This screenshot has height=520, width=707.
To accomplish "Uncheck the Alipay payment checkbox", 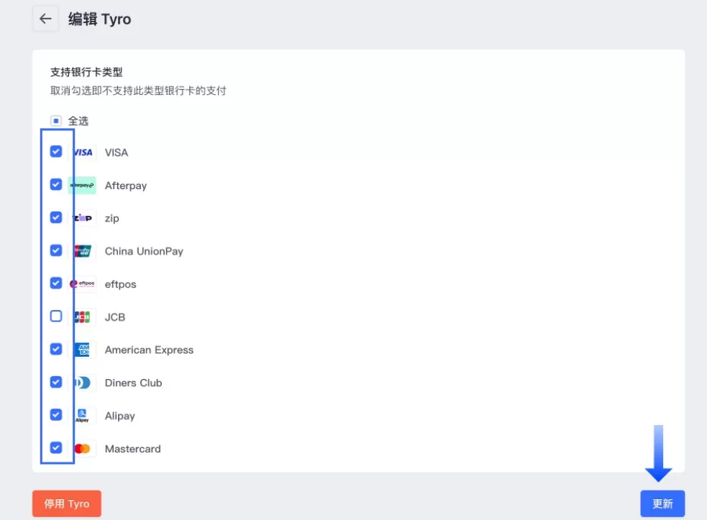I will coord(55,415).
